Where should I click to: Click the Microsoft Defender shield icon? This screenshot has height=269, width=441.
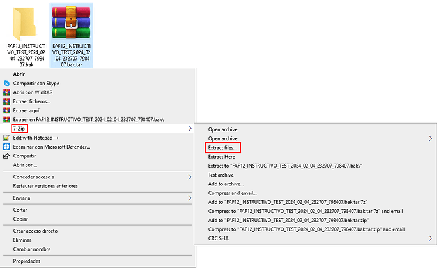(6, 147)
